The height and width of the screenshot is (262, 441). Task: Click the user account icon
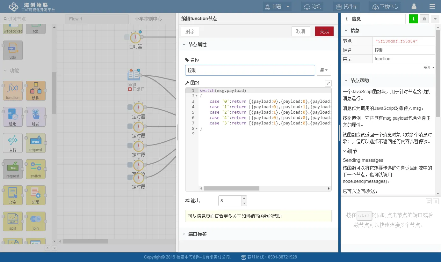point(414,6)
